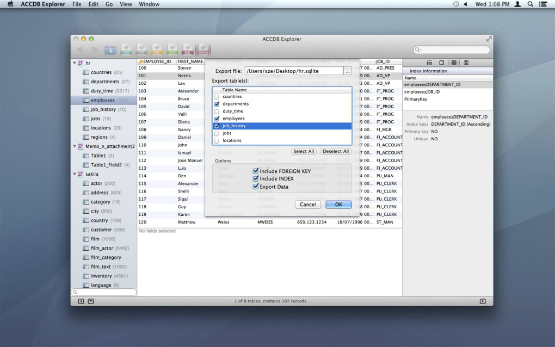
Task: Click the export to TXT toolbar icon
Action: pyautogui.click(x=141, y=49)
